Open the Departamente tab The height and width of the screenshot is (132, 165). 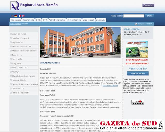pyautogui.click(x=28, y=20)
